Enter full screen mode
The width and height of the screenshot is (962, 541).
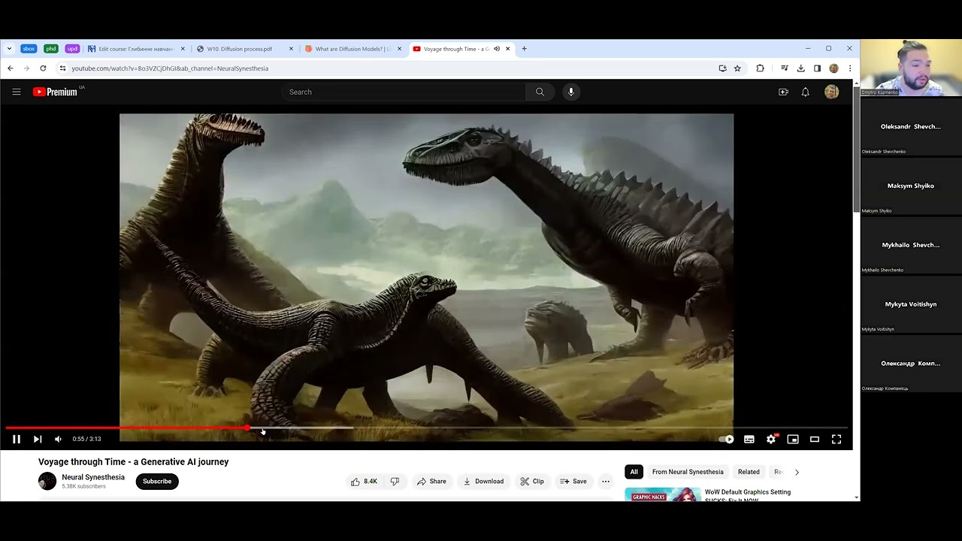point(836,439)
